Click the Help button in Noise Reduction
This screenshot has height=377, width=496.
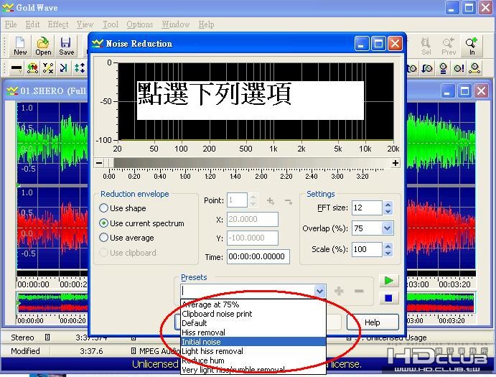(x=373, y=322)
